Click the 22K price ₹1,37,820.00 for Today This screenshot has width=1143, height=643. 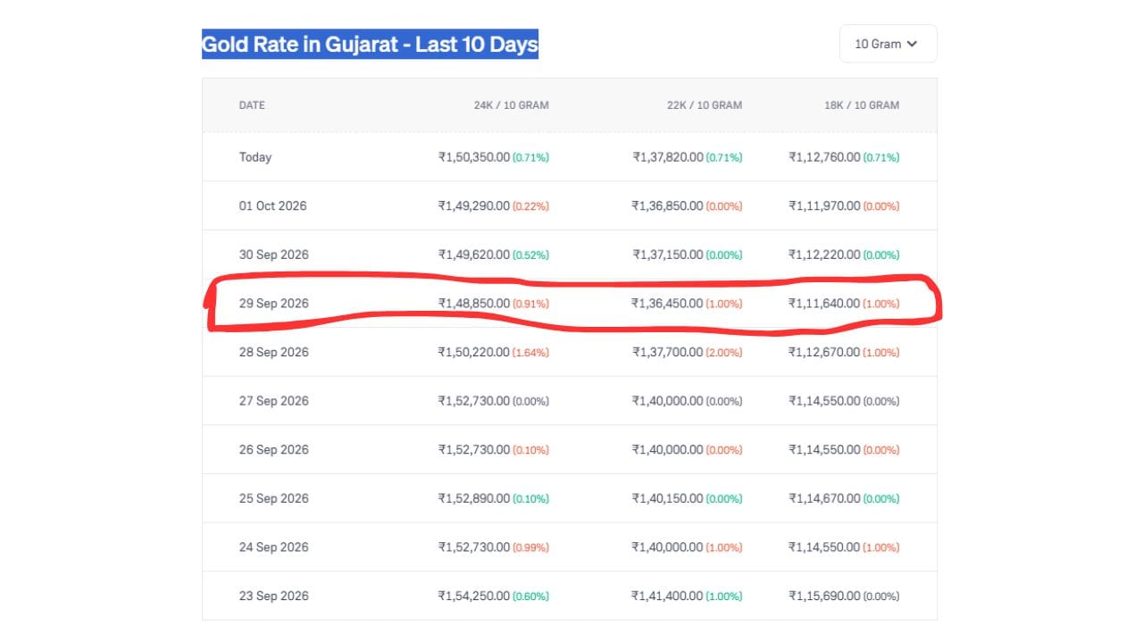coord(668,157)
